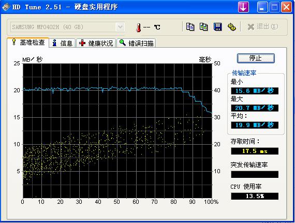Click the thermometer temperature icon

(x=139, y=27)
